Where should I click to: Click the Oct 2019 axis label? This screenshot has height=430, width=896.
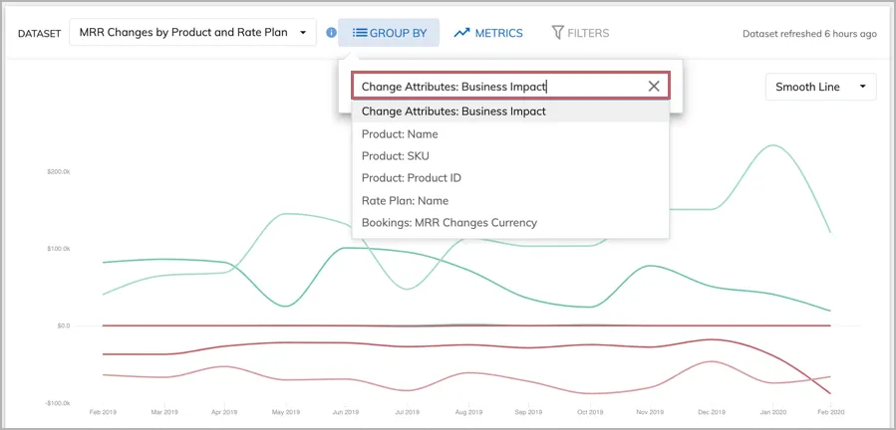[x=590, y=412]
